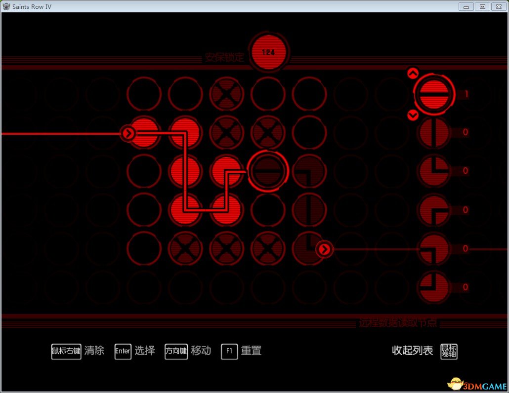Click the count 0 beside the vertical piece

(466, 132)
